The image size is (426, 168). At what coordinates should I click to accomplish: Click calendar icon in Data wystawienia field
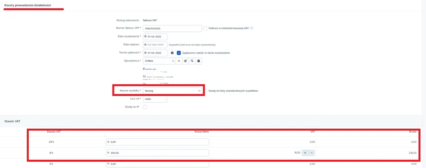tap(145, 36)
